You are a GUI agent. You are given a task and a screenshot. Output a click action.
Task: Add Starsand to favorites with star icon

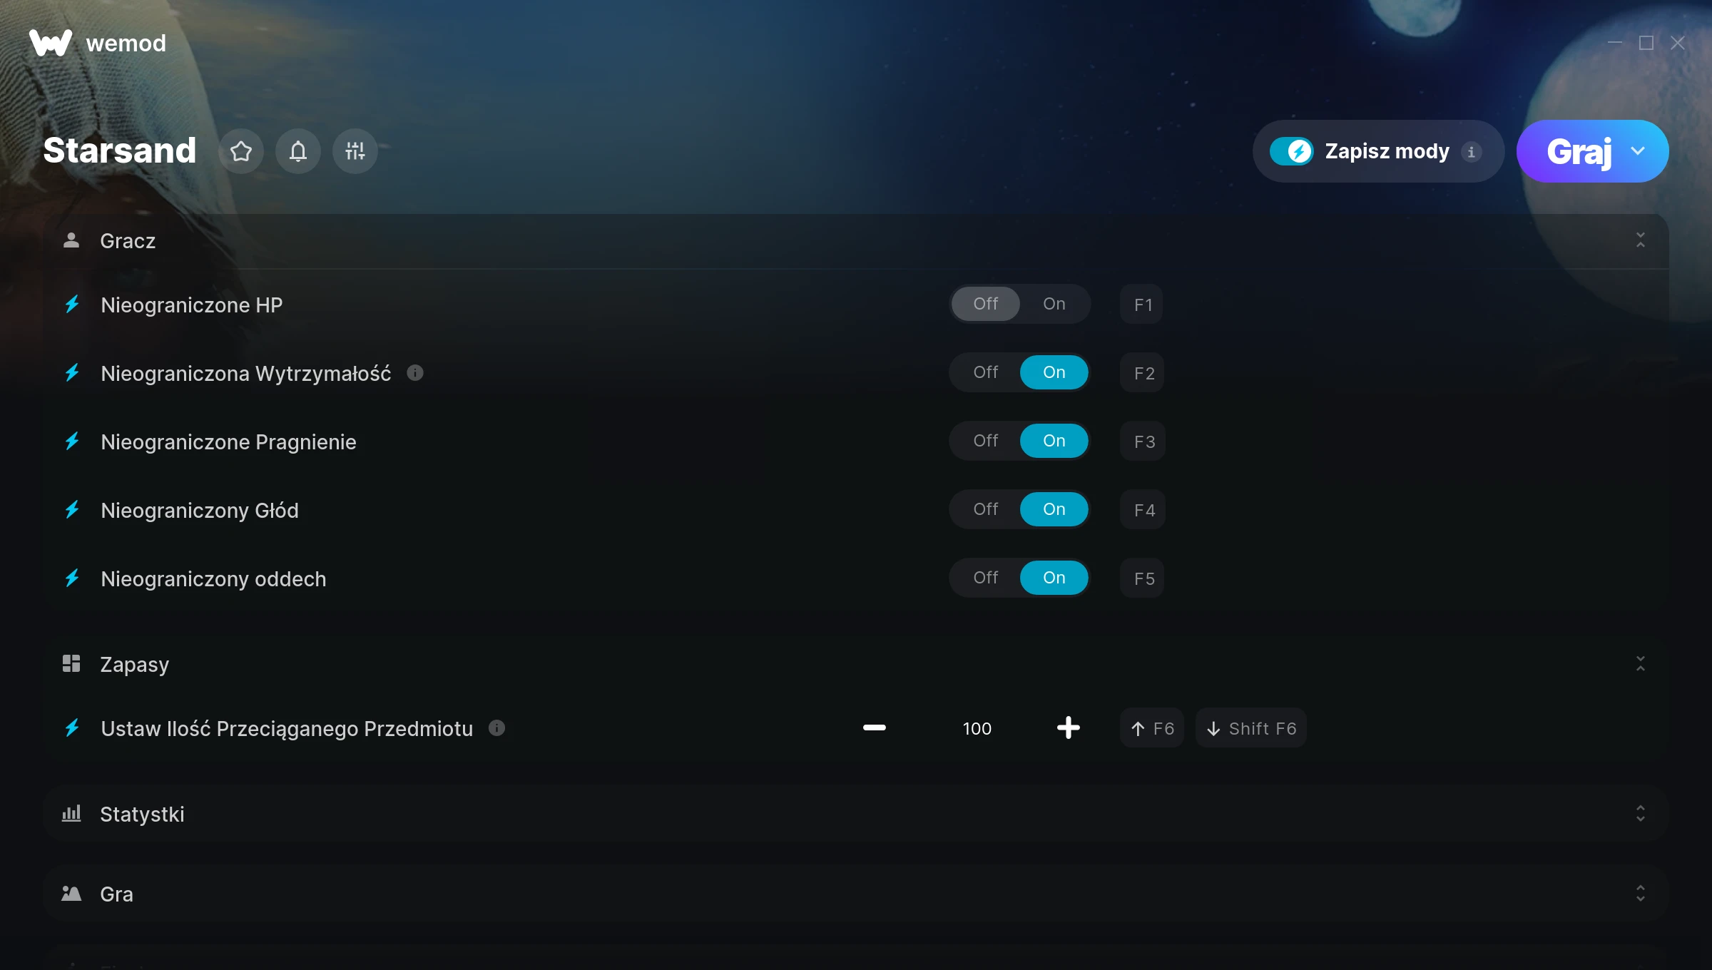coord(241,151)
